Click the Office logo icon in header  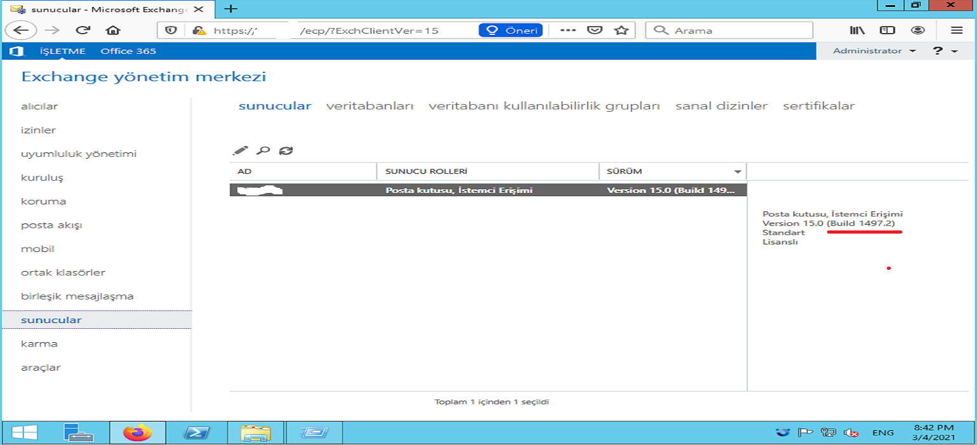(17, 51)
